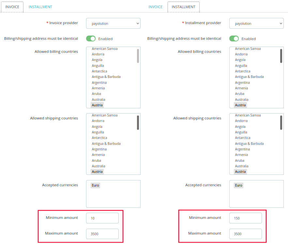Toggle identical address switch in Invoice panel
The image size is (288, 244).
[91, 38]
